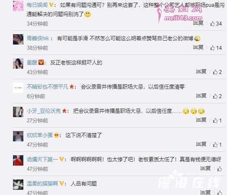Click the verified badge next to 星酸

[41, 63]
